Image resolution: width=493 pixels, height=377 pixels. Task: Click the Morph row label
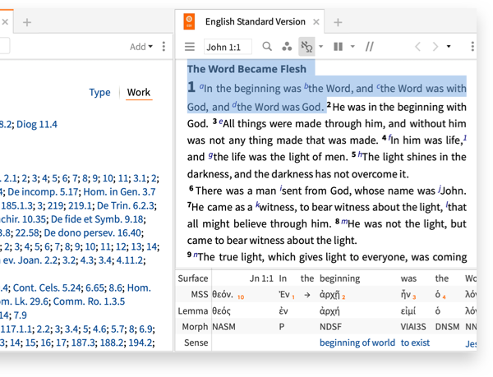[x=195, y=327]
